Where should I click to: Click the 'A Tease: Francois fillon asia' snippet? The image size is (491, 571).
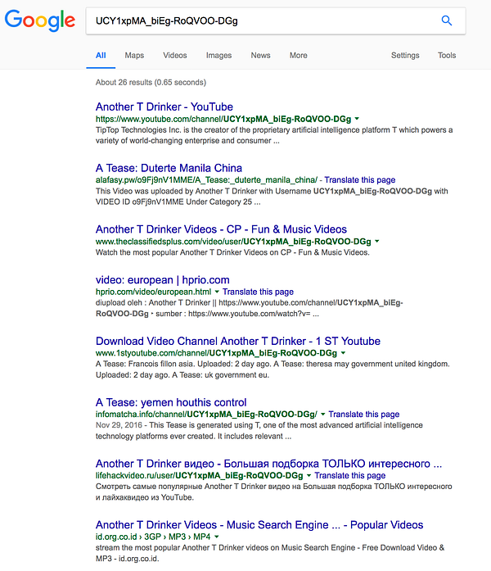[x=273, y=369]
